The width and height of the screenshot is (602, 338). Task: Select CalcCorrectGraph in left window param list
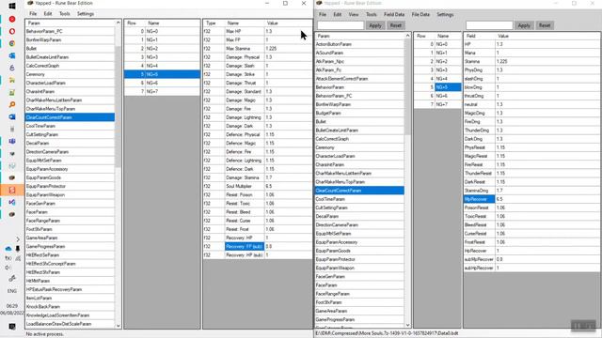coord(70,66)
